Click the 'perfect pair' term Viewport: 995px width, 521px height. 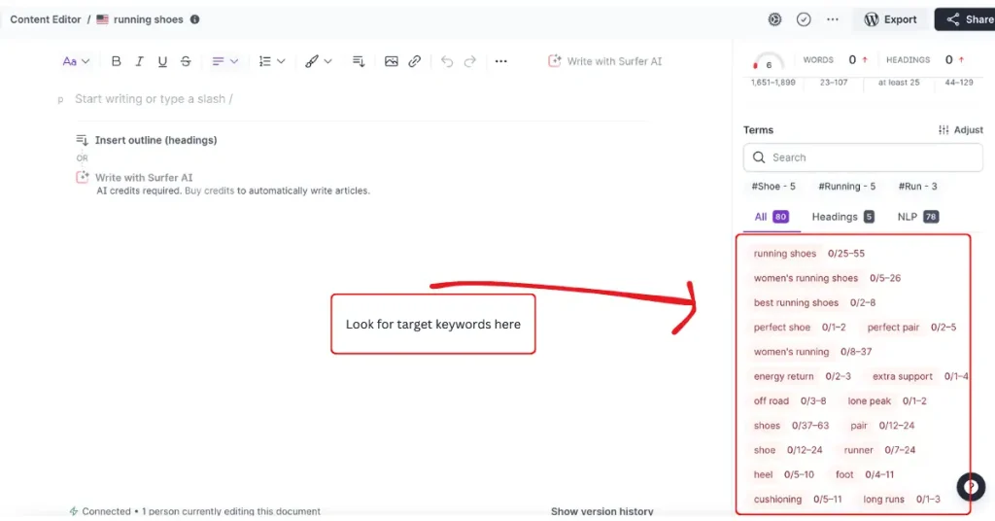point(893,328)
